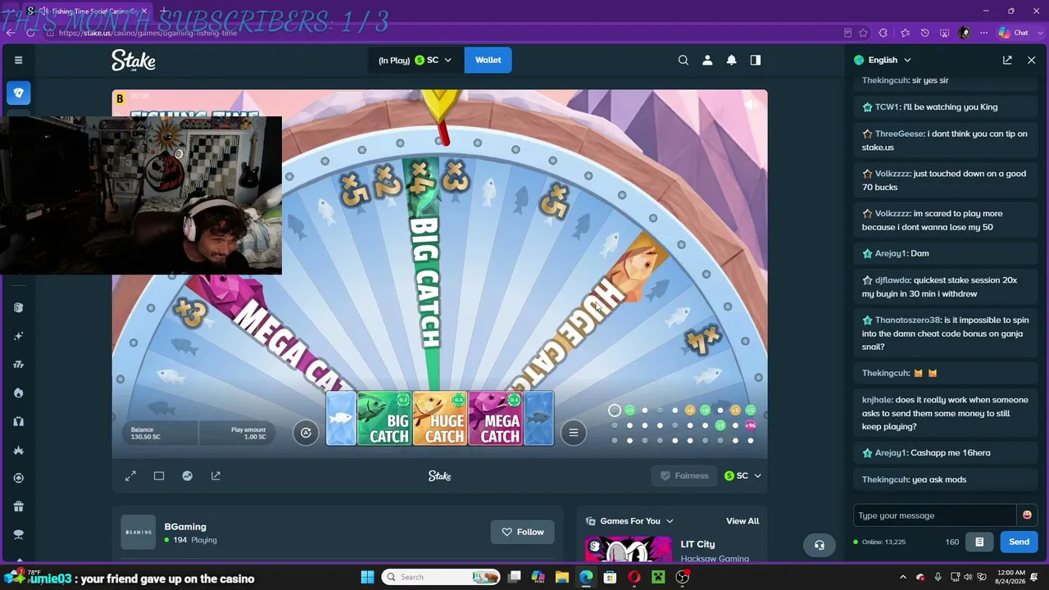The width and height of the screenshot is (1049, 590).
Task: Click the autoplay spin button
Action: 306,433
